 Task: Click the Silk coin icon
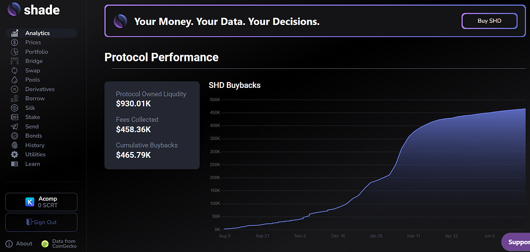coord(14,108)
